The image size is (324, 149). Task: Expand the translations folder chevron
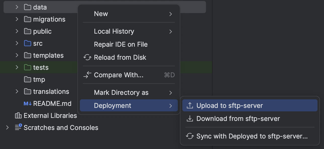[17, 91]
